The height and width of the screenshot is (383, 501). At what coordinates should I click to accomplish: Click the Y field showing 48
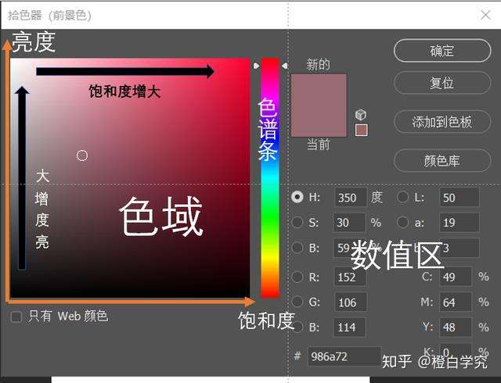point(456,328)
